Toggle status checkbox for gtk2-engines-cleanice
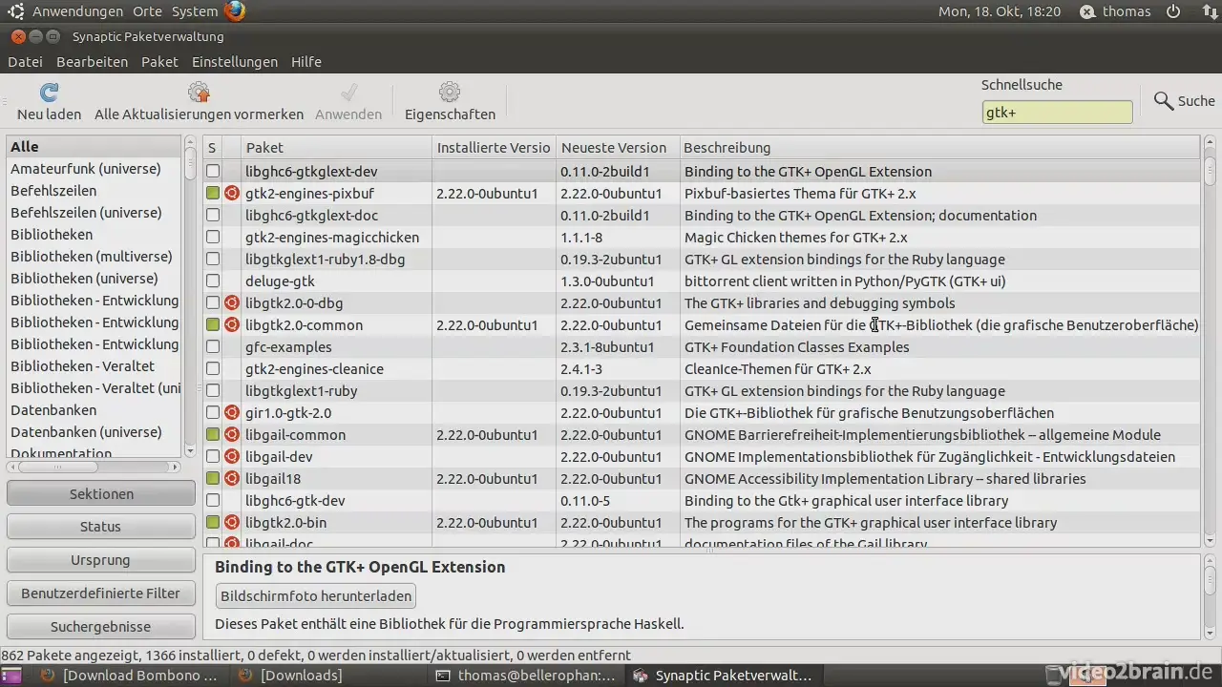 point(213,369)
